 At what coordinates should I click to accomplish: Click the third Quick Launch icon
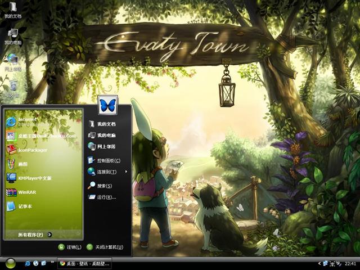tap(44, 263)
